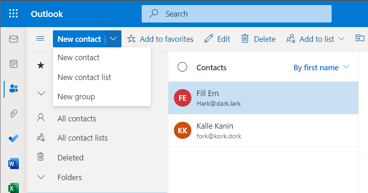Viewport: 368px width, 193px height.
Task: Open Files via the paperclip icon
Action: tap(13, 114)
